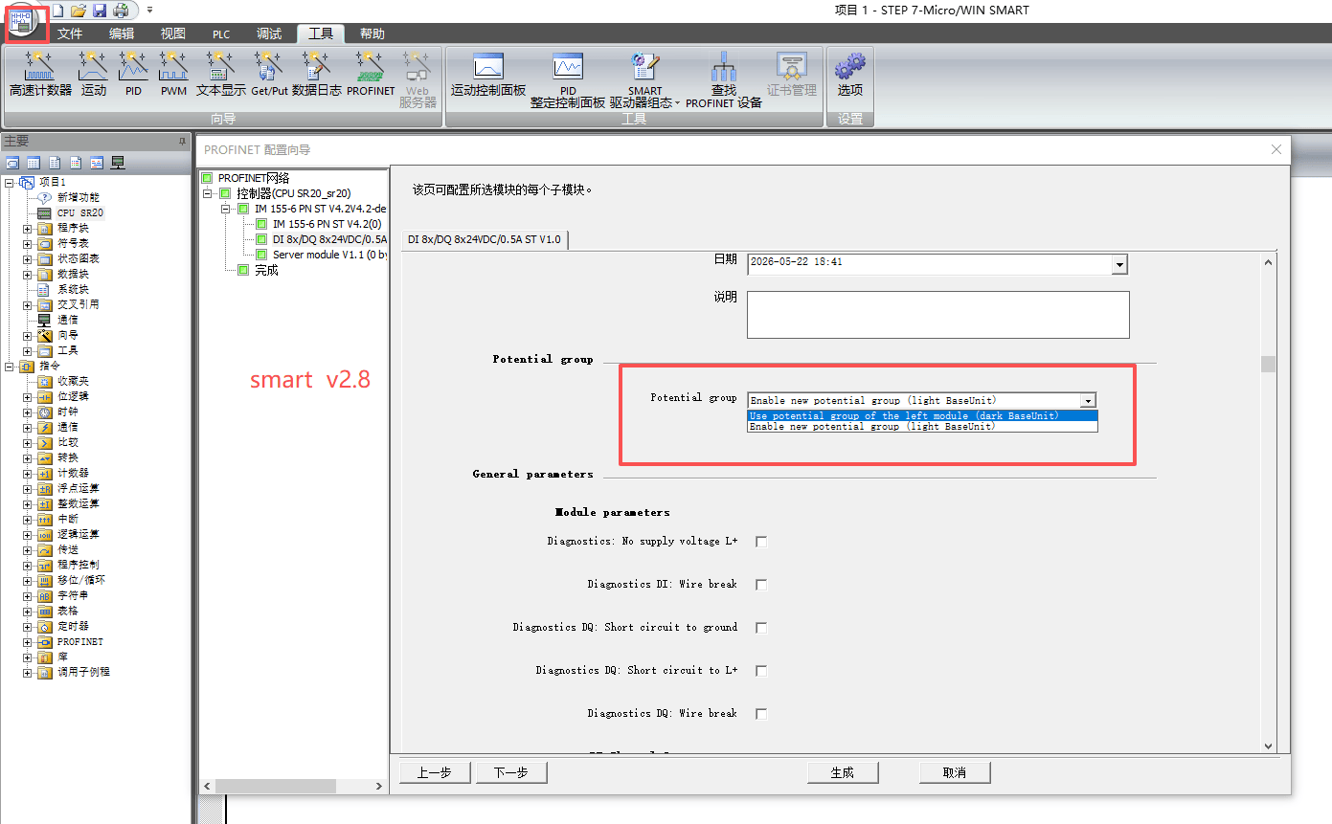Click the print icon in quick access toolbar
This screenshot has height=824, width=1332.
(x=121, y=11)
